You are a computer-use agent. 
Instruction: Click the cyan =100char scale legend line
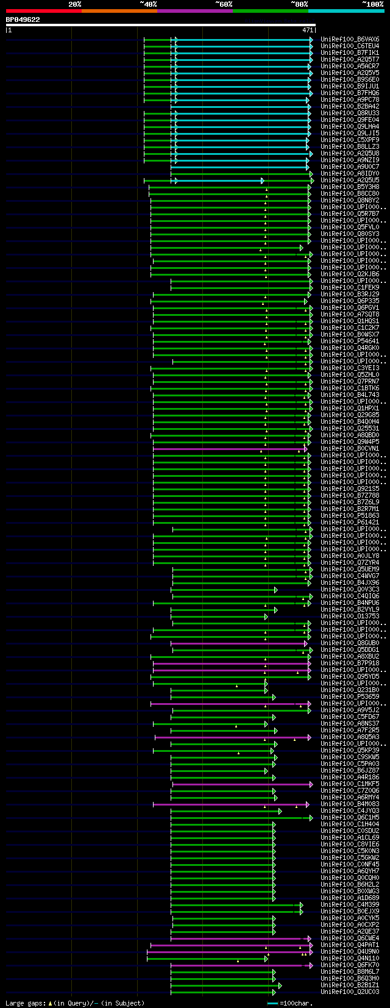click(272, 1003)
